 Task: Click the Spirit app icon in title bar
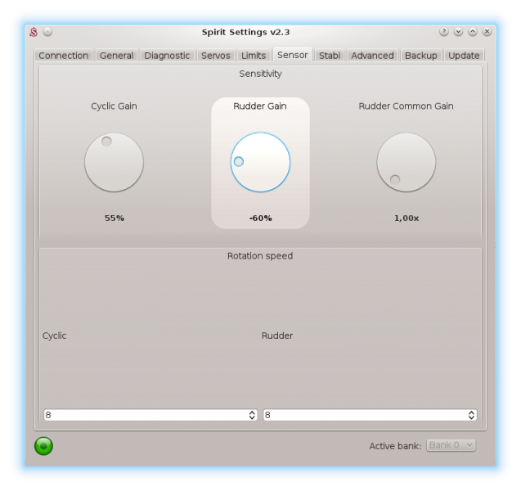coord(34,32)
